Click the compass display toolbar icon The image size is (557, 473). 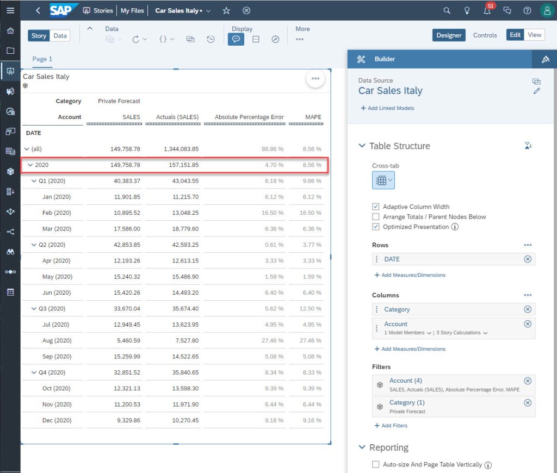click(x=275, y=39)
